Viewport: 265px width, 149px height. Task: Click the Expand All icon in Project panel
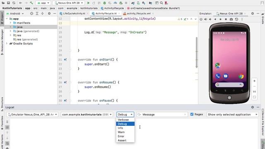37,13
